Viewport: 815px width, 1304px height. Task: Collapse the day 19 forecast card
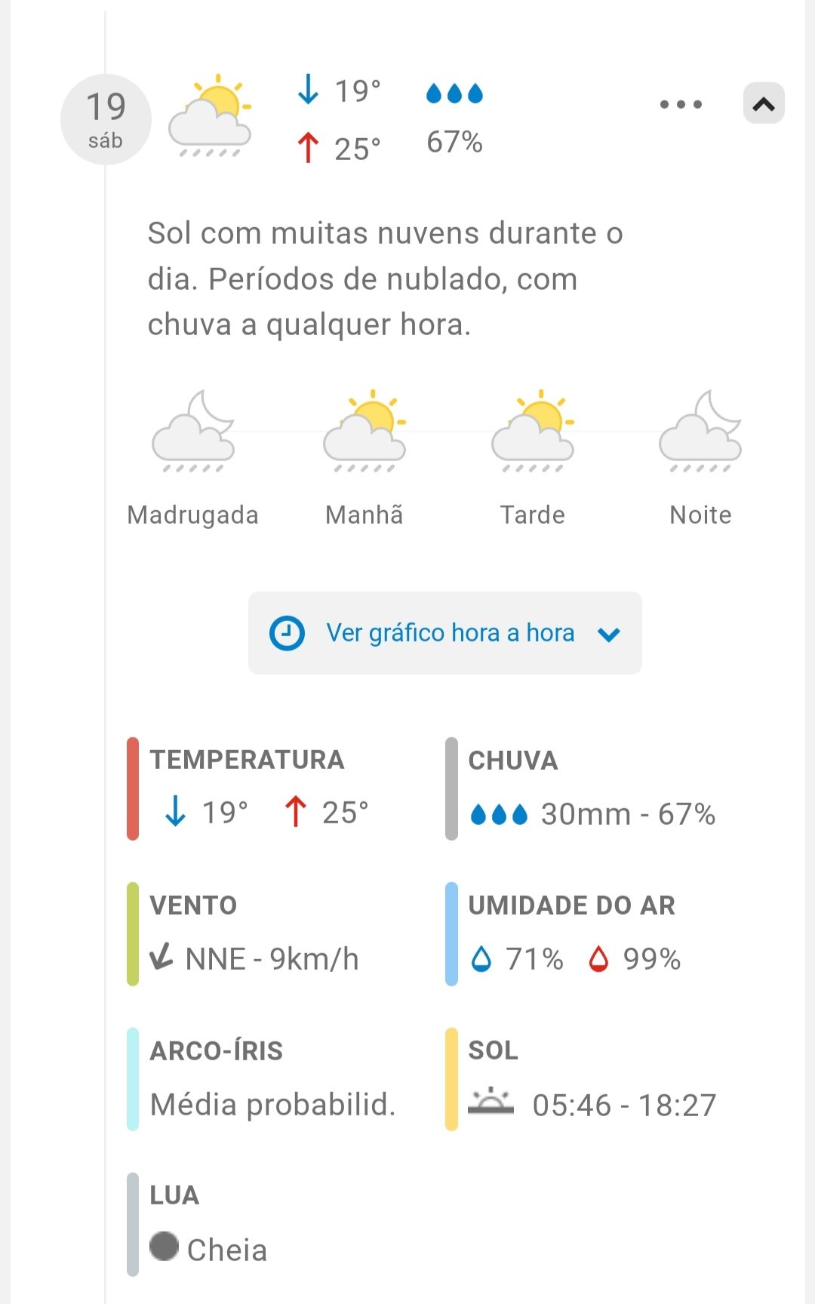coord(764,103)
